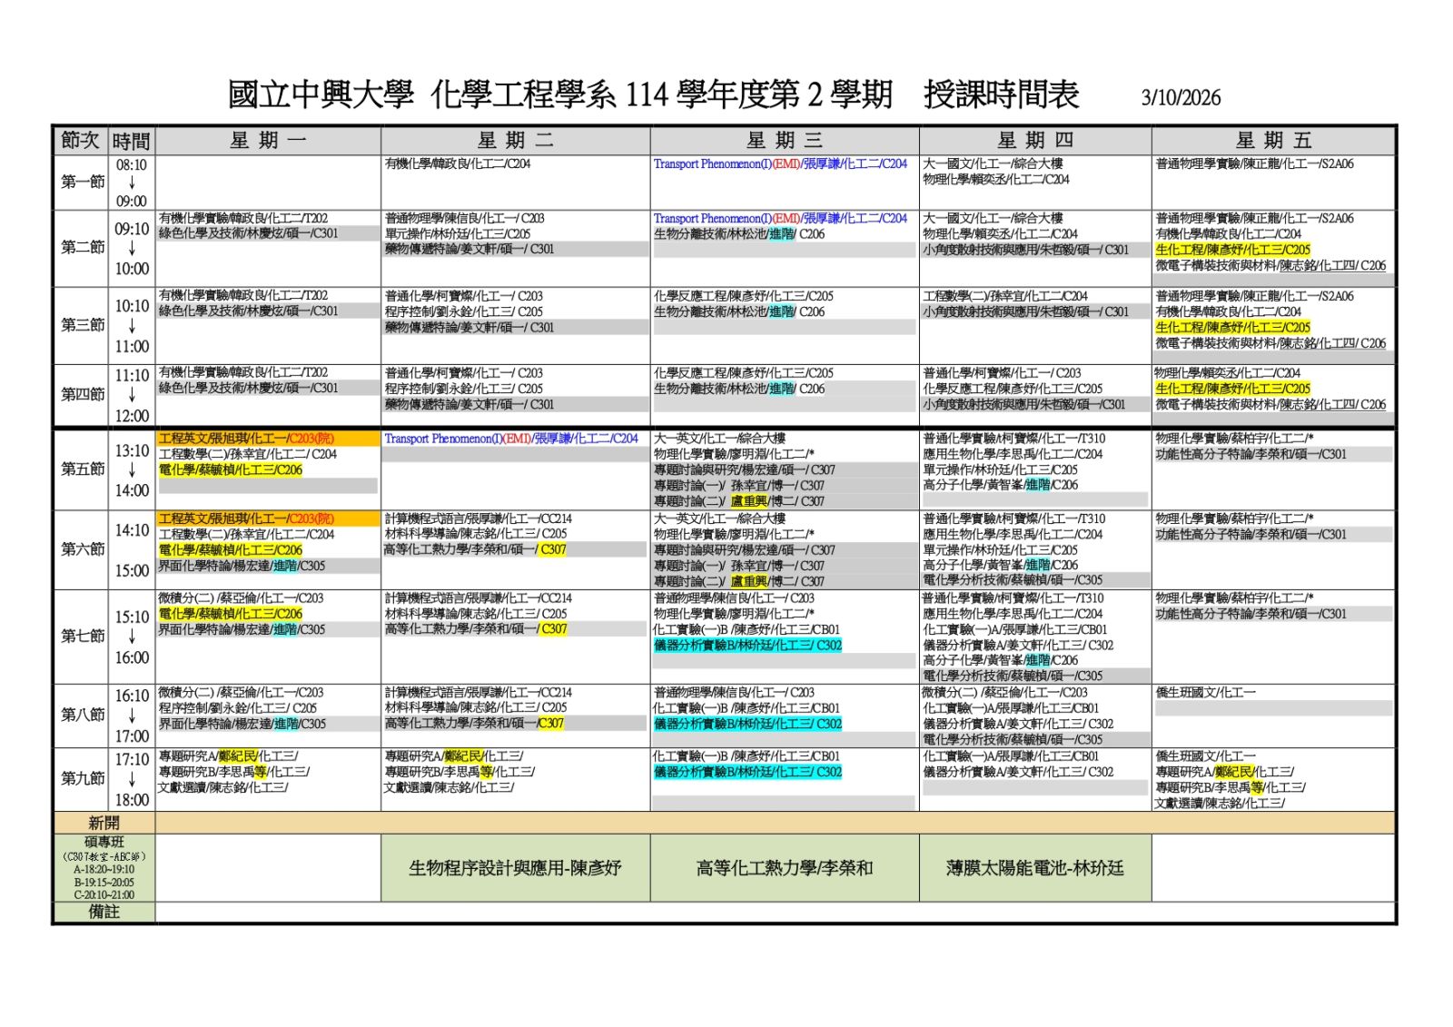The image size is (1453, 1027).
Task: Click the 生物程序設計與應用-陳彥妤 evening course cell
Action: (515, 869)
